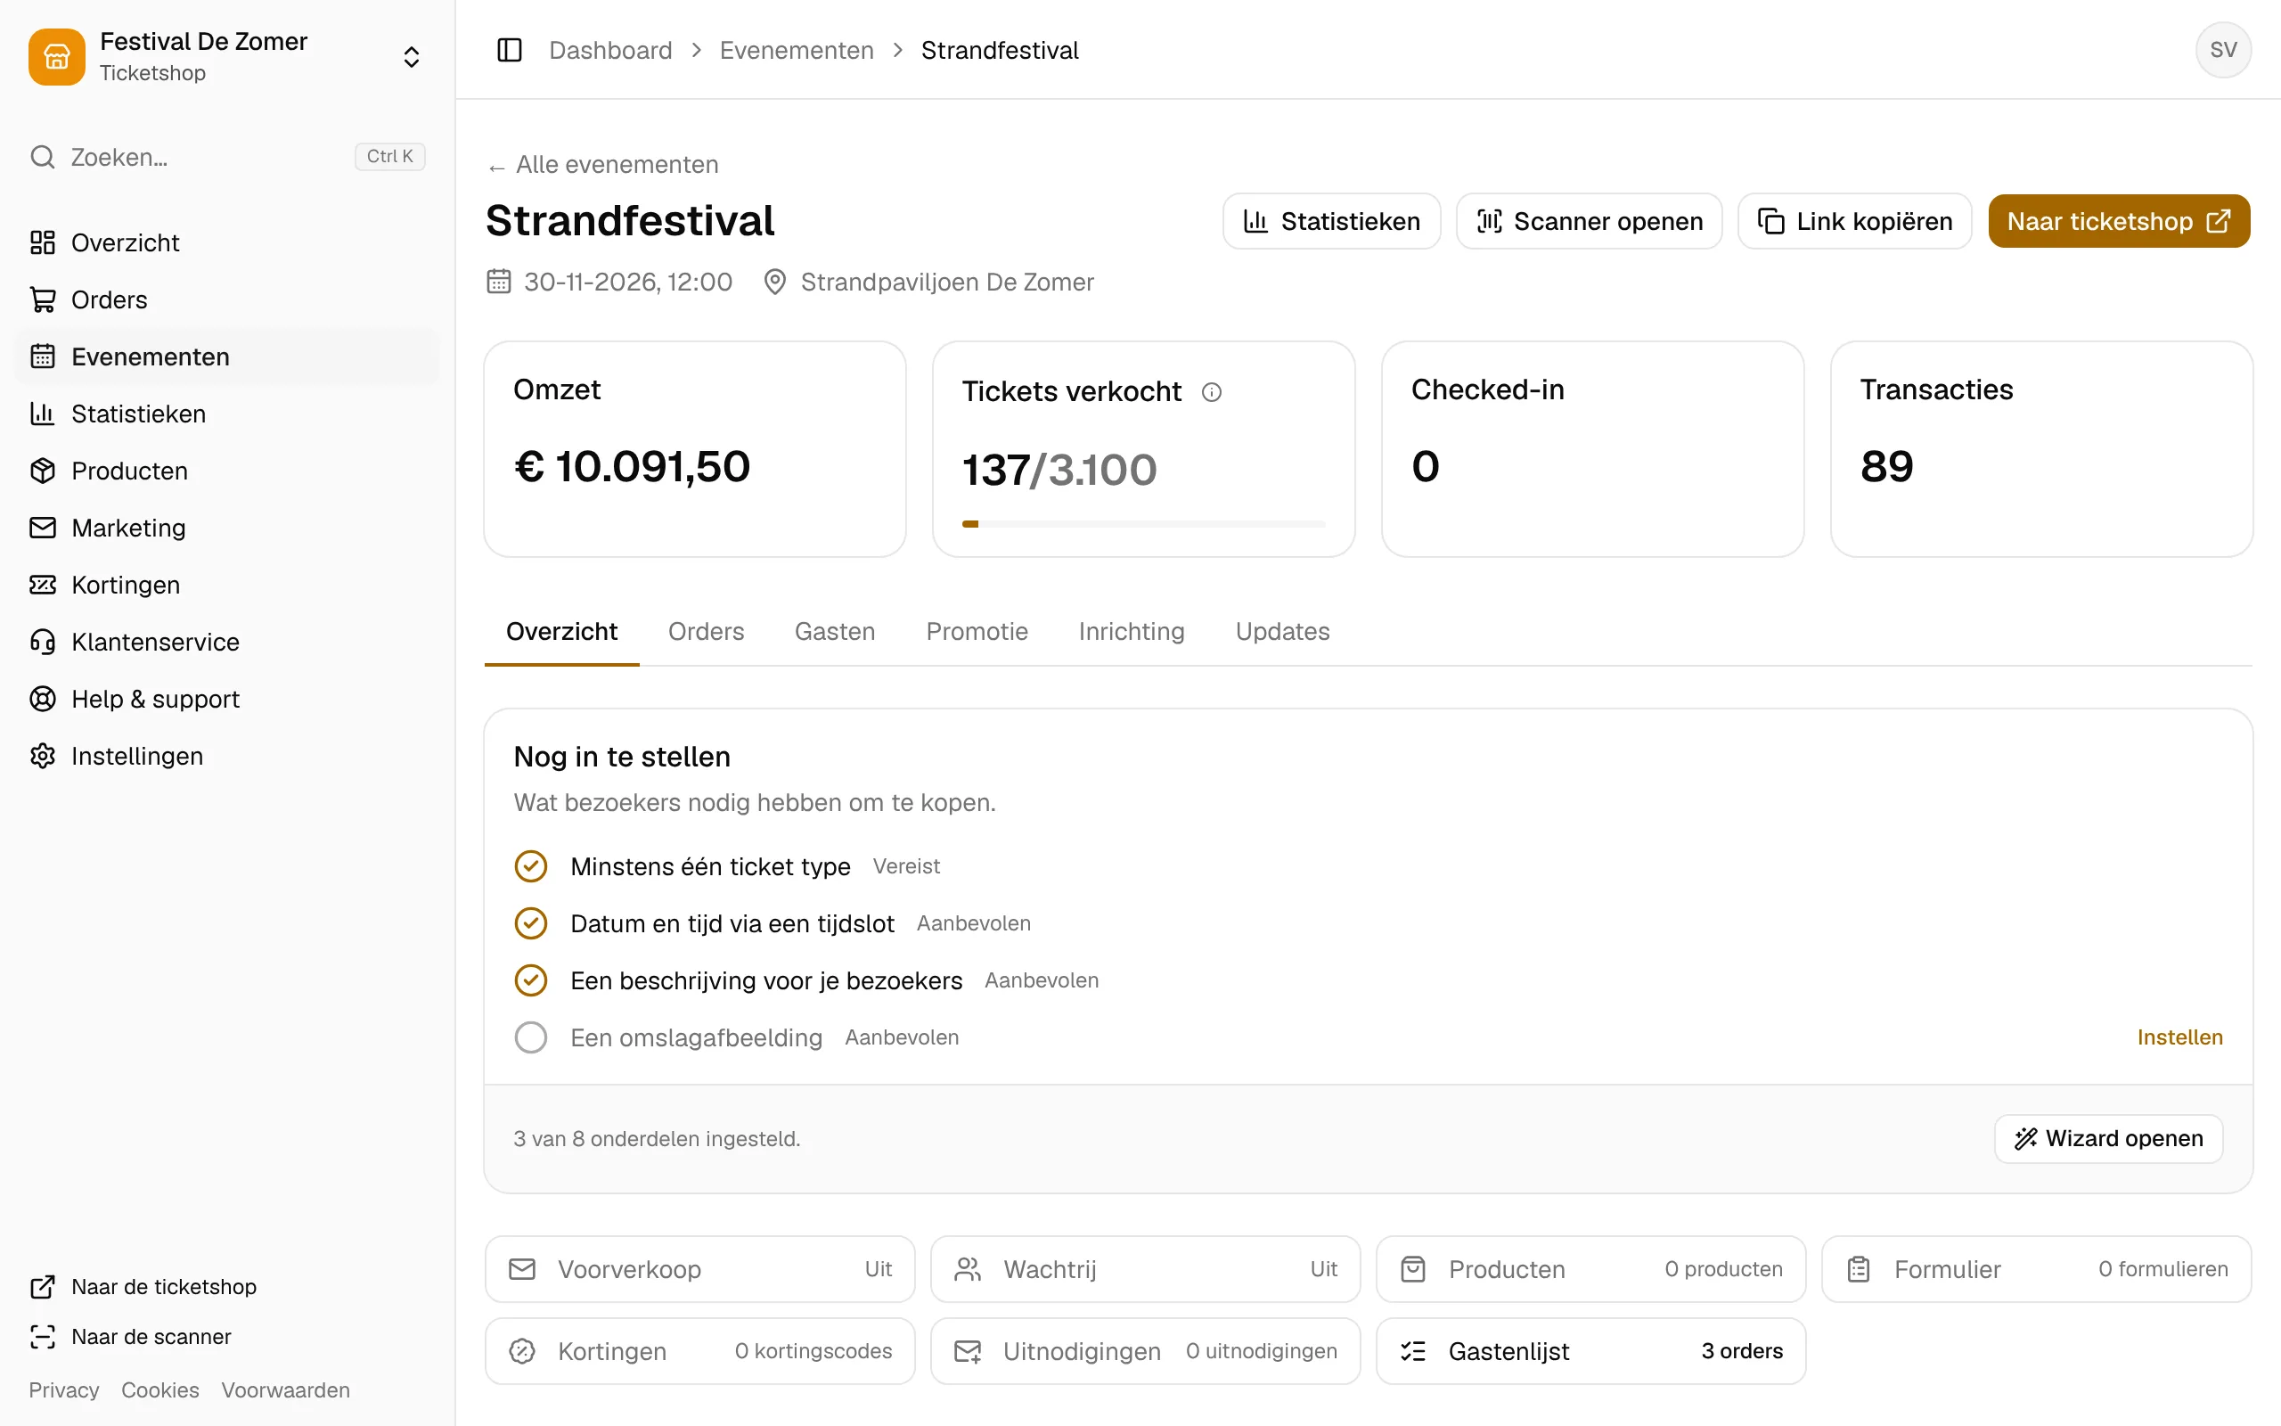Click the Instellingen gear icon
Viewport: 2281px width, 1426px height.
tap(43, 757)
